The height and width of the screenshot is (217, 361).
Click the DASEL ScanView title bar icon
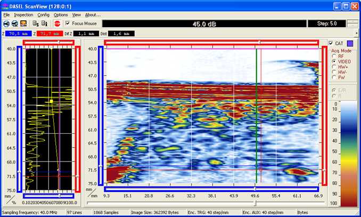point(6,6)
